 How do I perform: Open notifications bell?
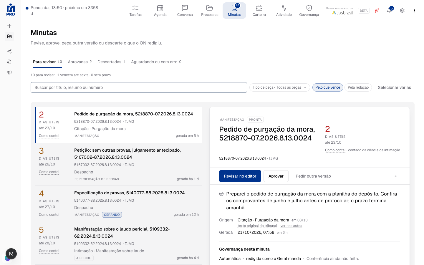389,11
